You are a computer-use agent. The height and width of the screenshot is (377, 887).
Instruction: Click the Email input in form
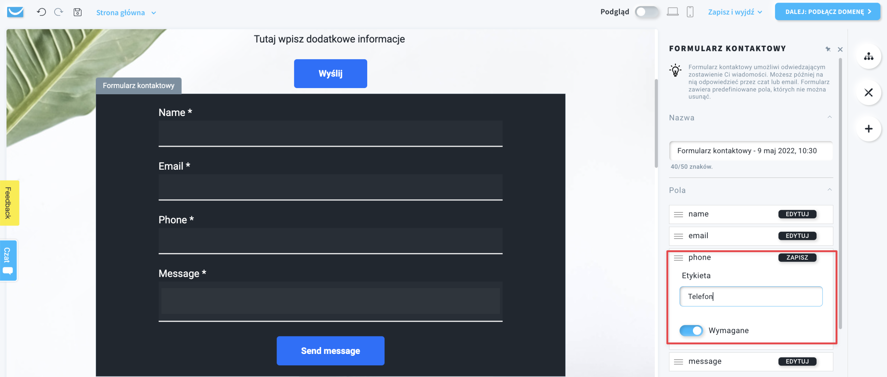[x=330, y=187]
